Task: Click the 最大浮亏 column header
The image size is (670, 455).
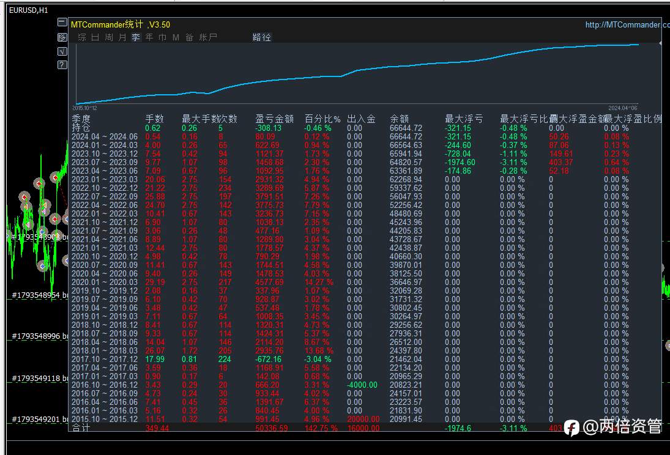Action: coord(464,119)
